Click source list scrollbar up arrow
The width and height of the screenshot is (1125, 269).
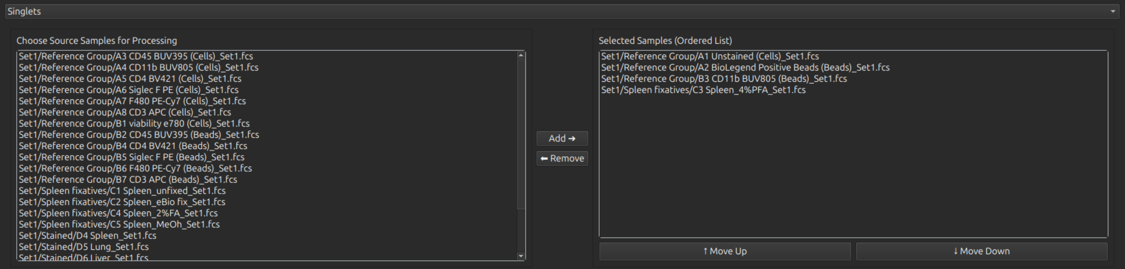coord(521,55)
